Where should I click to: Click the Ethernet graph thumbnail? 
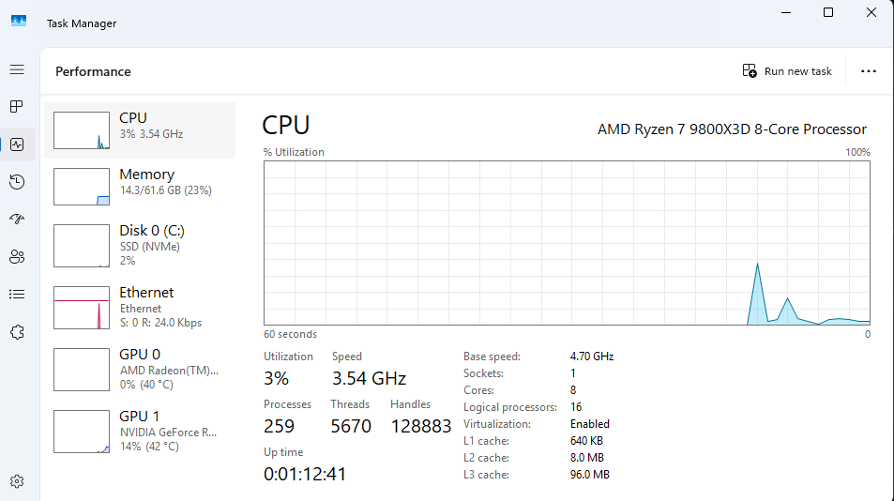[x=82, y=308]
